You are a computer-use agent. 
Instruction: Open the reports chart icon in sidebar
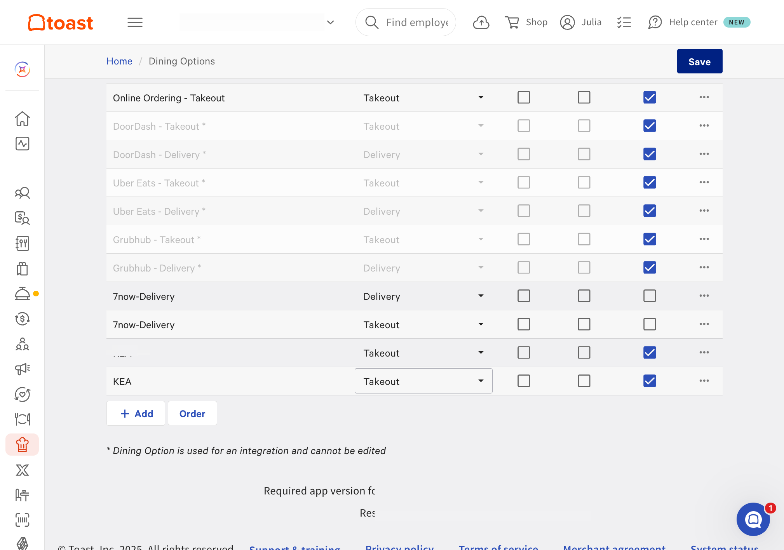tap(22, 144)
